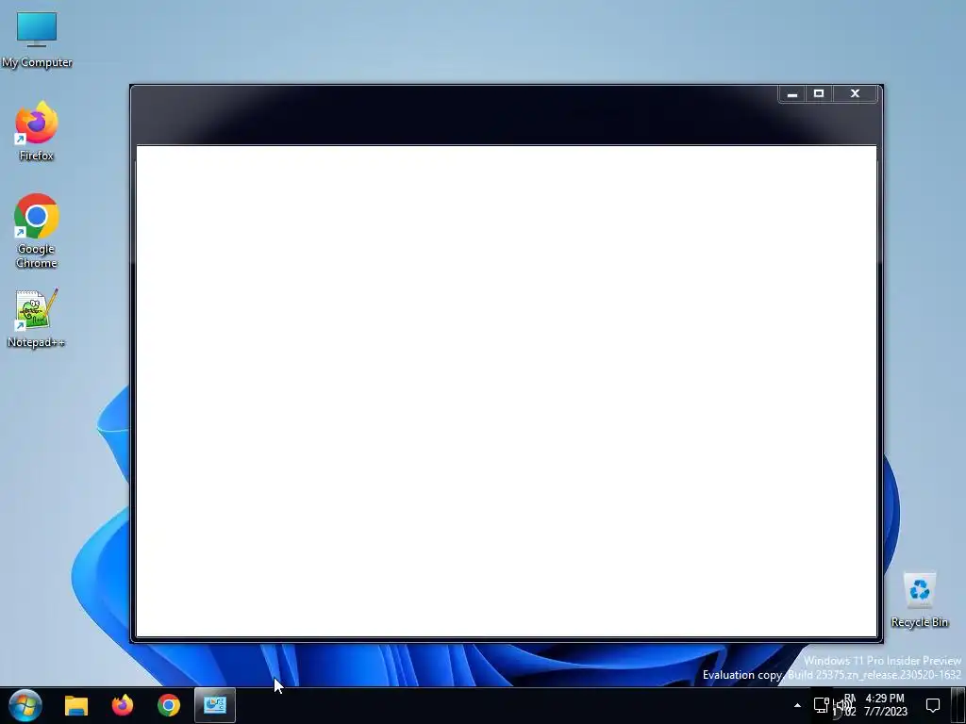The height and width of the screenshot is (724, 966).
Task: Select the Recycle Bin desktop icon
Action: pos(919,600)
